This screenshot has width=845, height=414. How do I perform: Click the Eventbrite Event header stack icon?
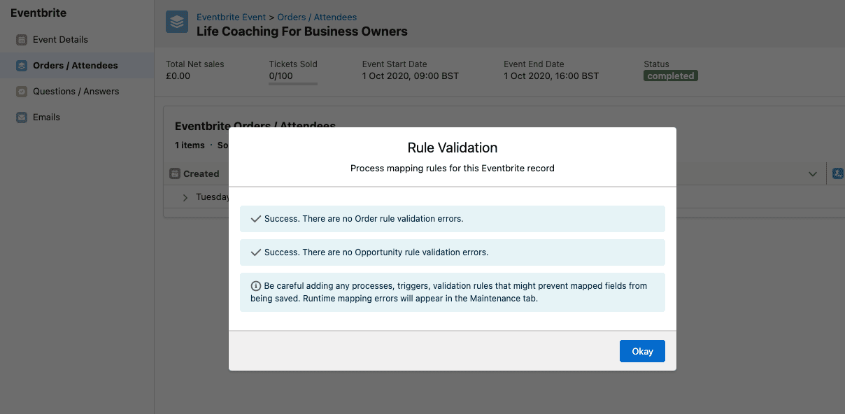point(177,22)
